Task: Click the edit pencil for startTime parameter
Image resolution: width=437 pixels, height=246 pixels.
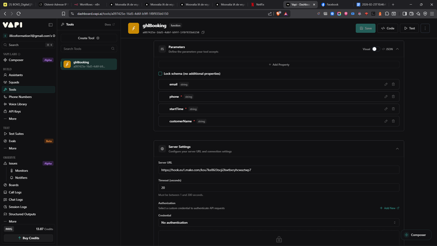Action: 386,109
